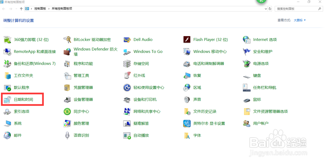325x164 pixels.
Task: Open 存储空间 drive stack icon
Action: tap(127, 63)
